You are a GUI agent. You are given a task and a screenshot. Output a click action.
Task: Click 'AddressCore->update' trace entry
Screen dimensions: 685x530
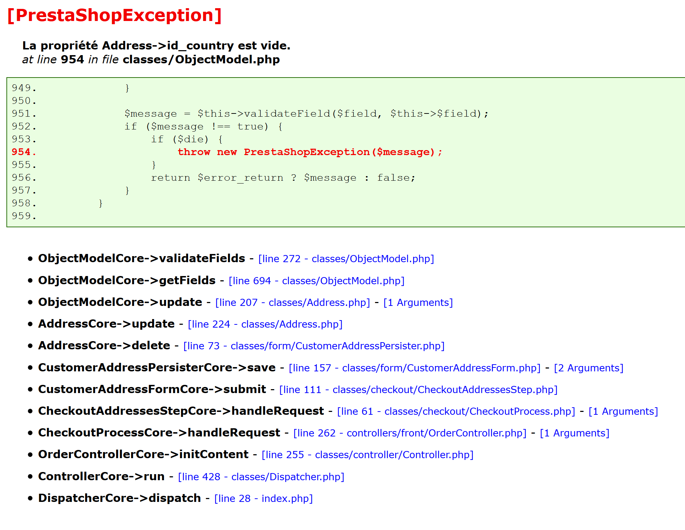[107, 324]
